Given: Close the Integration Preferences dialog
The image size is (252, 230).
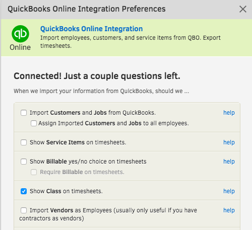Looking at the screenshot, I should (x=243, y=9).
